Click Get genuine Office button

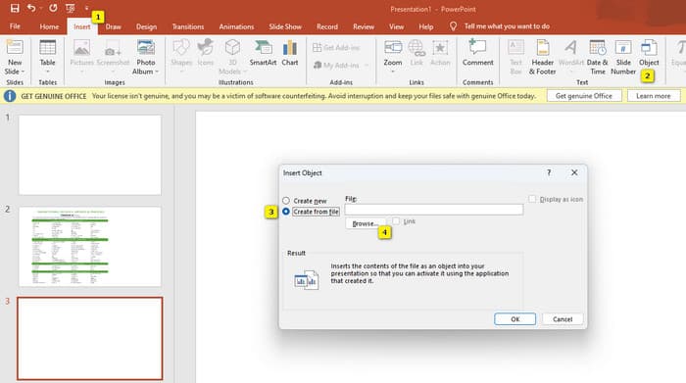pos(584,96)
